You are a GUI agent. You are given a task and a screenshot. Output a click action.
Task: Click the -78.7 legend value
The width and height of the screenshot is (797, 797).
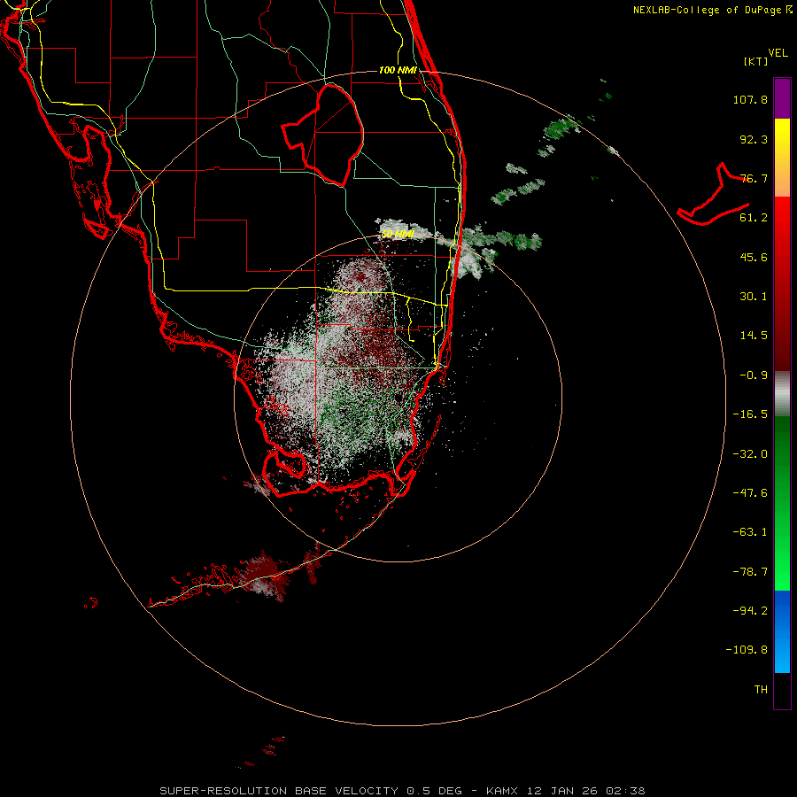tap(750, 571)
